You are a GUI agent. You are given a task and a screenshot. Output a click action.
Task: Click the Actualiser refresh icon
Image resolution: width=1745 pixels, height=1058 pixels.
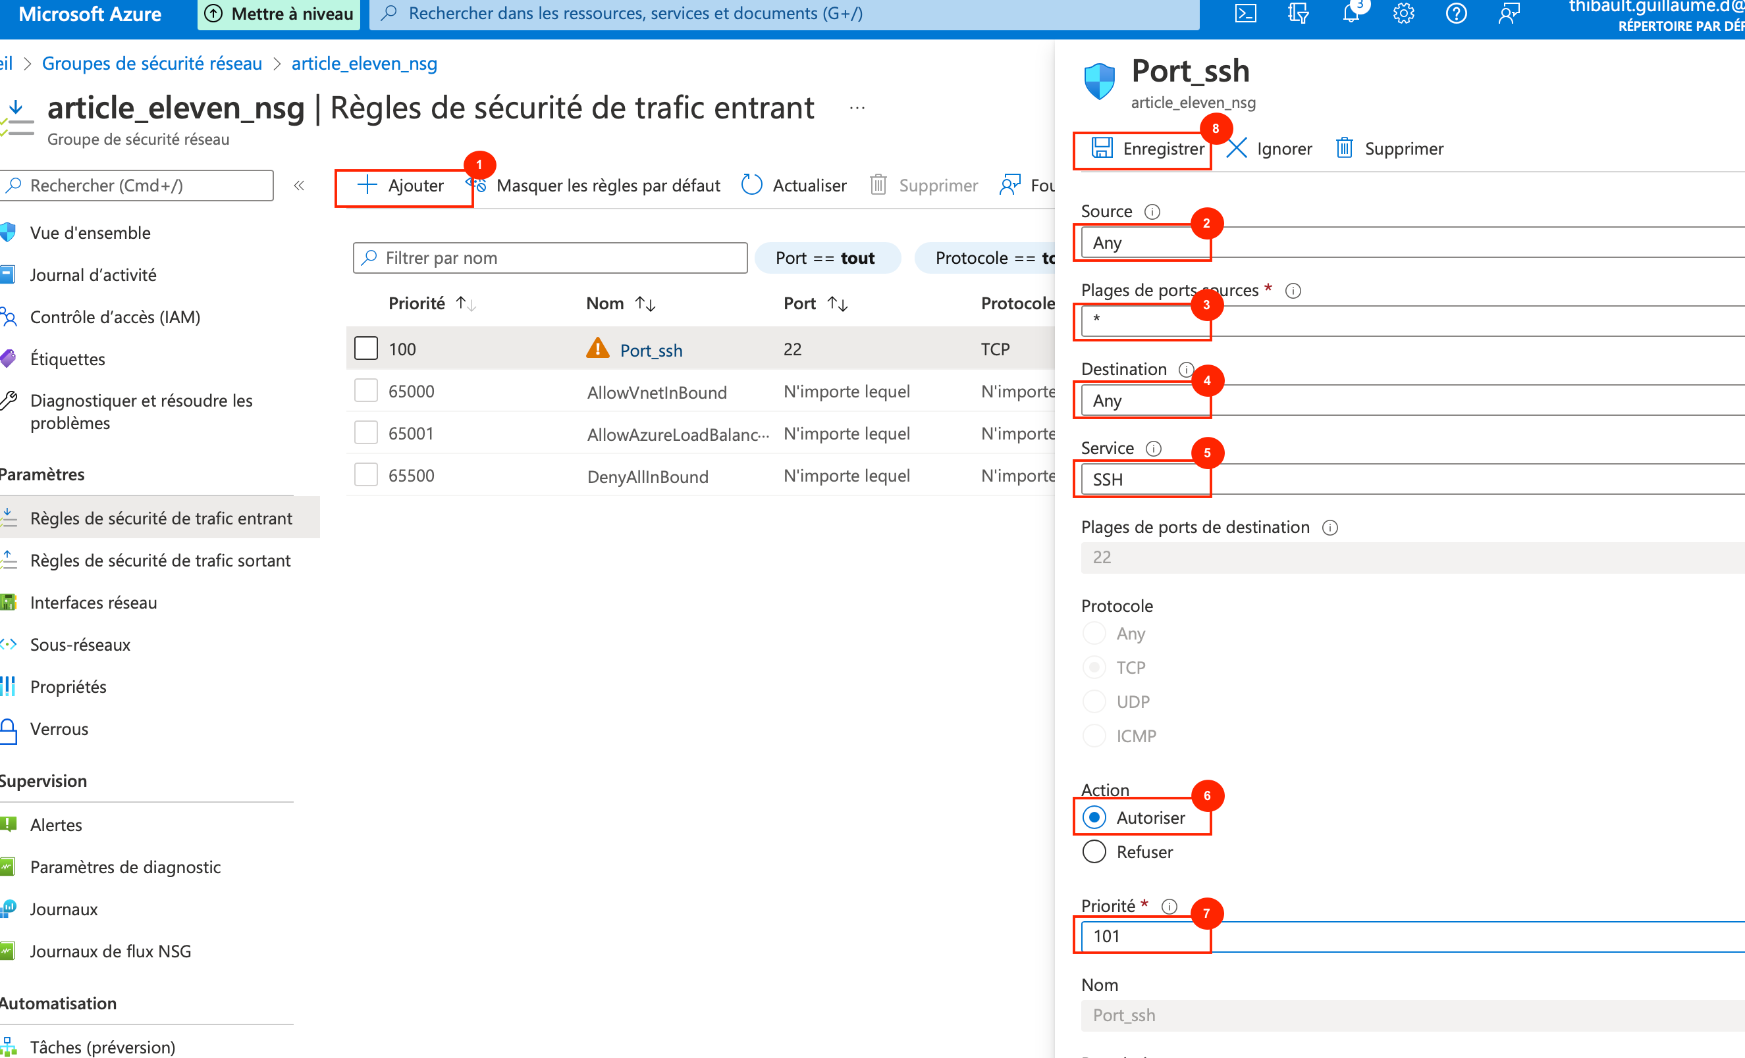coord(751,186)
